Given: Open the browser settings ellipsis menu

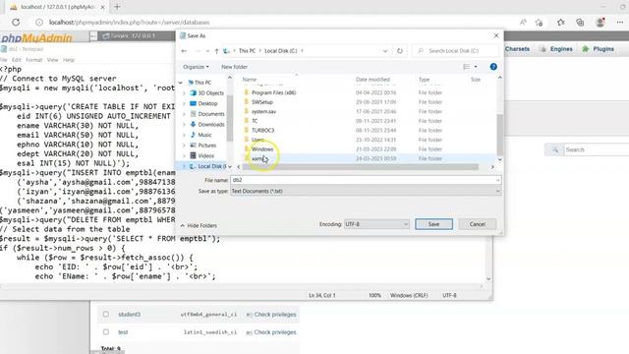Looking at the screenshot, I should pyautogui.click(x=620, y=22).
